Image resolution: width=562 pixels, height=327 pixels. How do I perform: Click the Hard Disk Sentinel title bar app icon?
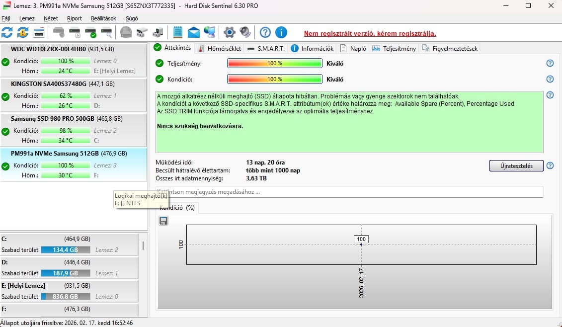[x=6, y=6]
